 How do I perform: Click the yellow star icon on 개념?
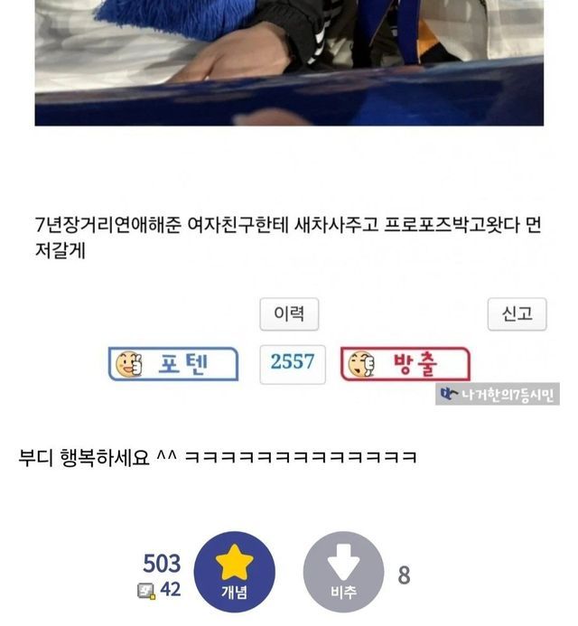(x=234, y=562)
